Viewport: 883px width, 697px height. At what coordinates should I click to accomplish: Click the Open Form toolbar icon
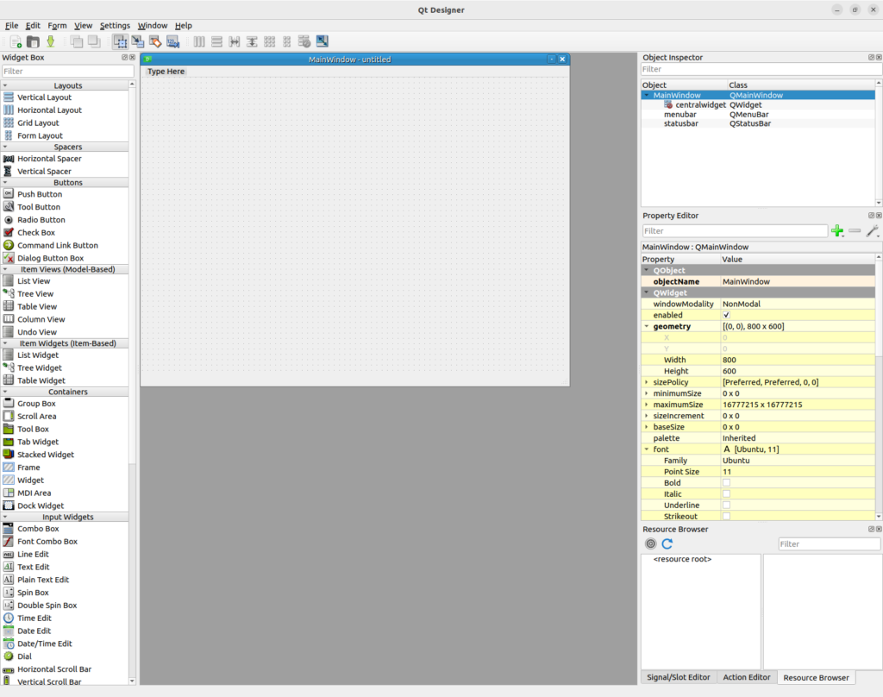[x=34, y=41]
